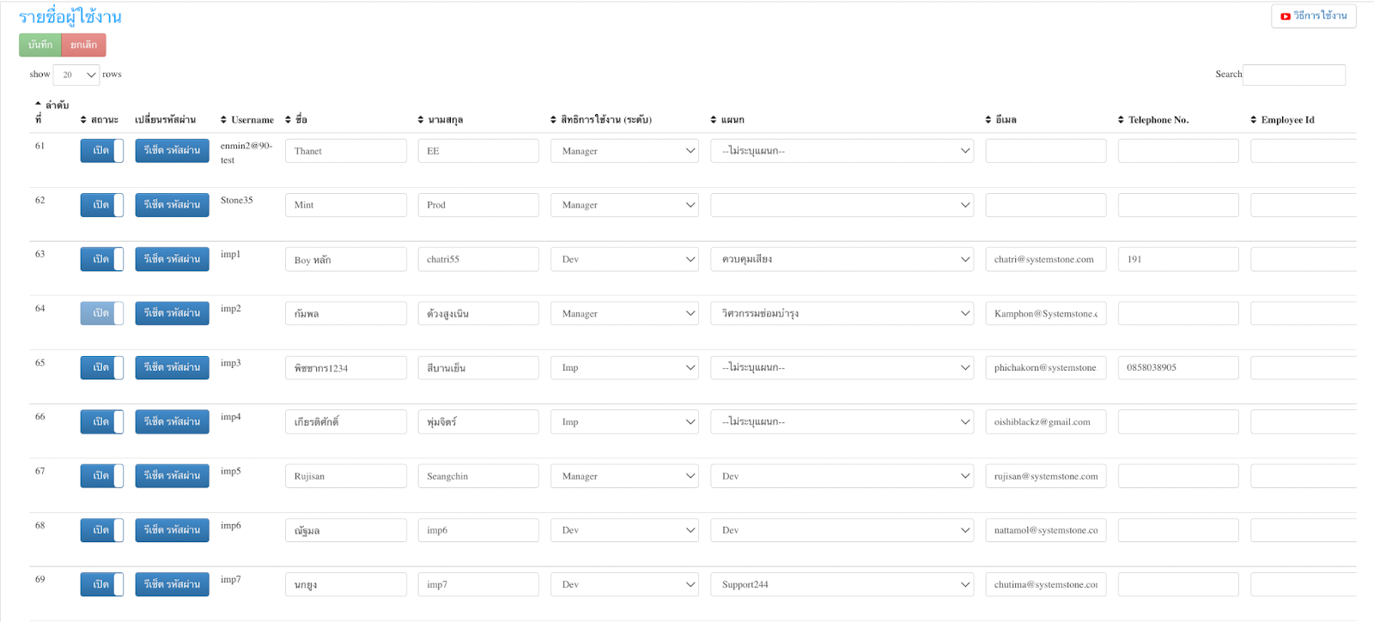1374x622 pixels.
Task: Open the empty department dropdown for Mint
Action: tap(842, 205)
